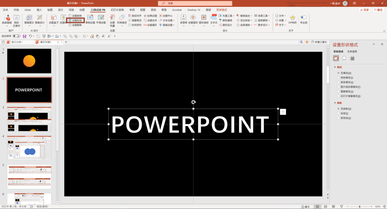The width and height of the screenshot is (387, 209).
Task: Select the 实线 solid line option
Action: pyautogui.click(x=343, y=114)
